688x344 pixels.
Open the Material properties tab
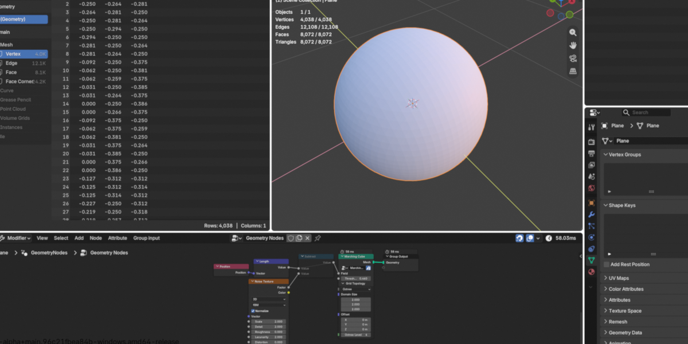point(592,271)
